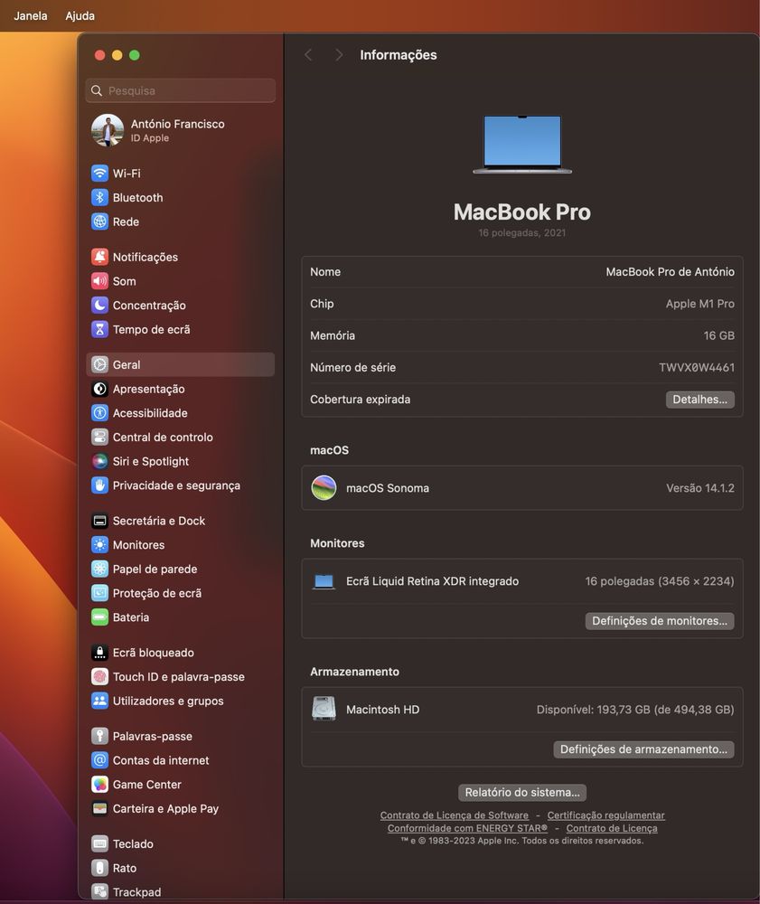The height and width of the screenshot is (904, 760).
Task: Click 16 polegadas (3456 × 2234) text
Action: pos(660,581)
